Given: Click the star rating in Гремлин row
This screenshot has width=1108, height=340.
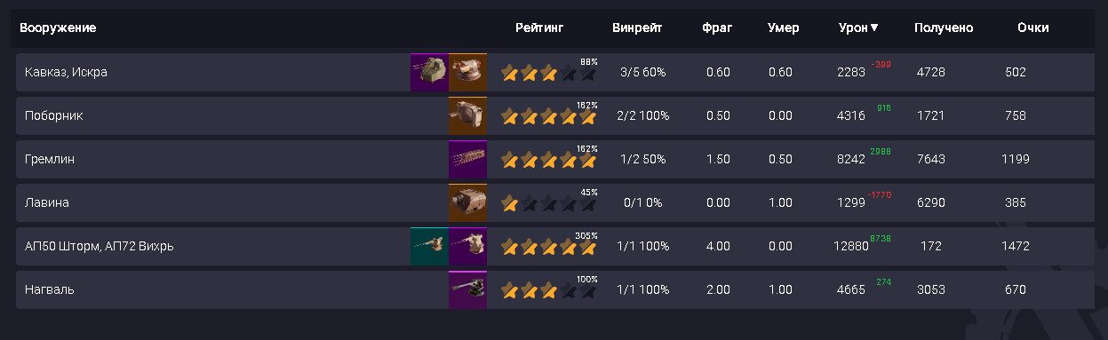Looking at the screenshot, I should 548,160.
